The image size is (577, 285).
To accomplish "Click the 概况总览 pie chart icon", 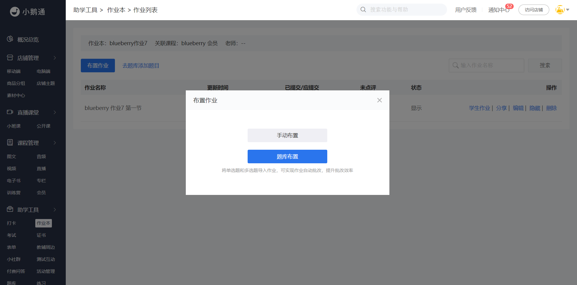I will (x=10, y=39).
